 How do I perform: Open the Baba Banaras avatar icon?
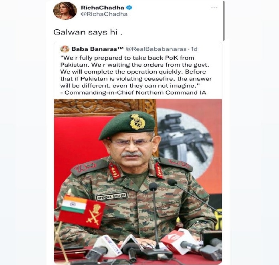(x=65, y=49)
